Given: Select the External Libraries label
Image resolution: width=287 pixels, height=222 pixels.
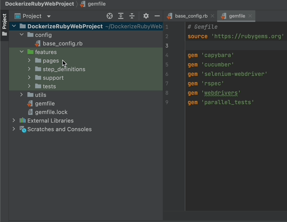Looking at the screenshot, I should tap(51, 121).
